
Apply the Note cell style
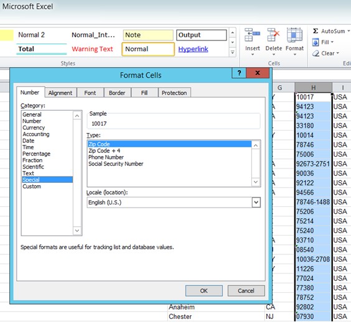(148, 35)
